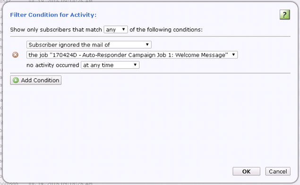Open help with the green question mark icon
300x185 pixels.
tap(285, 15)
